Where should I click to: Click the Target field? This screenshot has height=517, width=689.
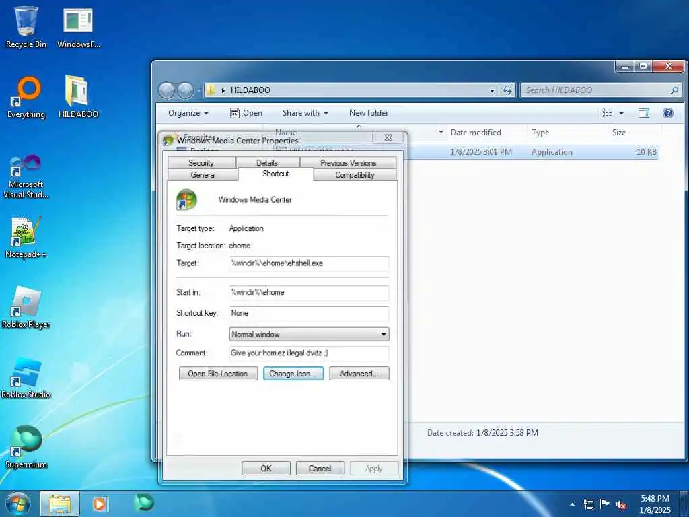(x=309, y=263)
